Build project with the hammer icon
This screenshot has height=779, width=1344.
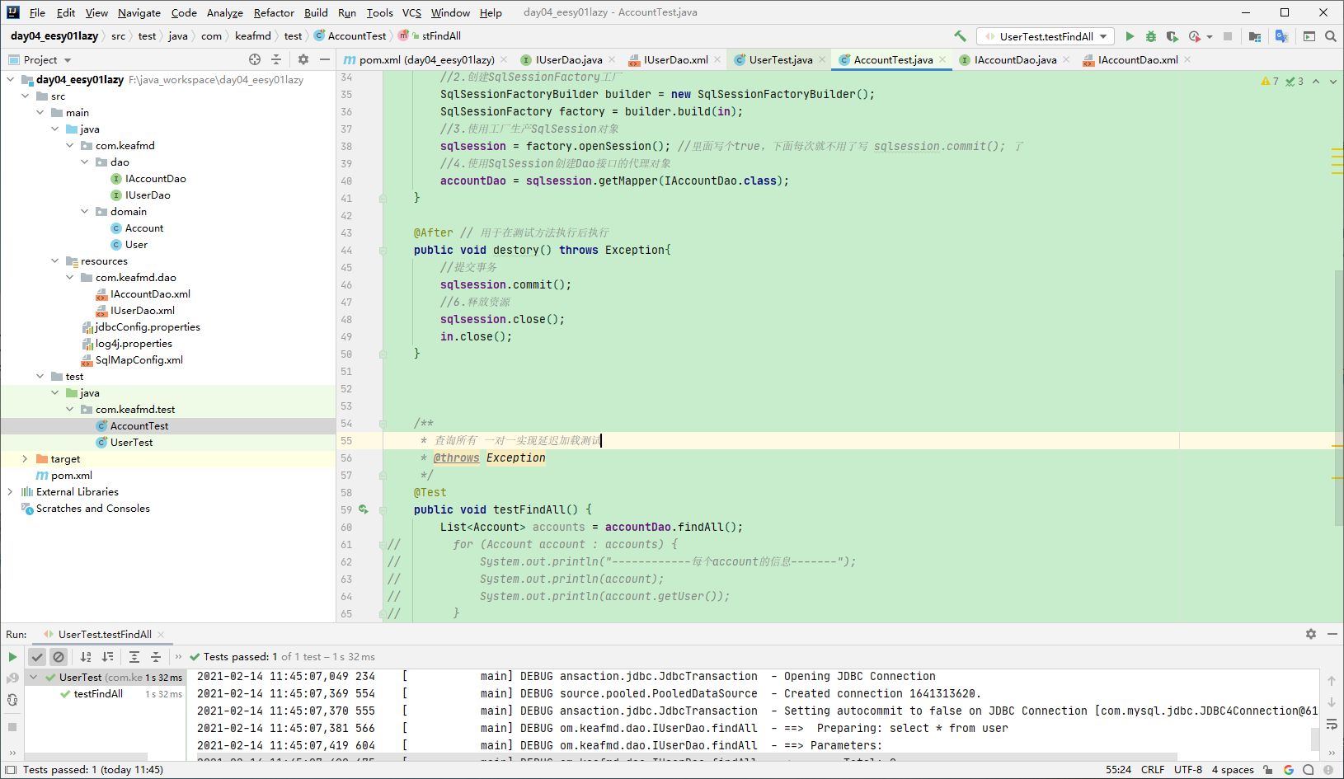[960, 36]
